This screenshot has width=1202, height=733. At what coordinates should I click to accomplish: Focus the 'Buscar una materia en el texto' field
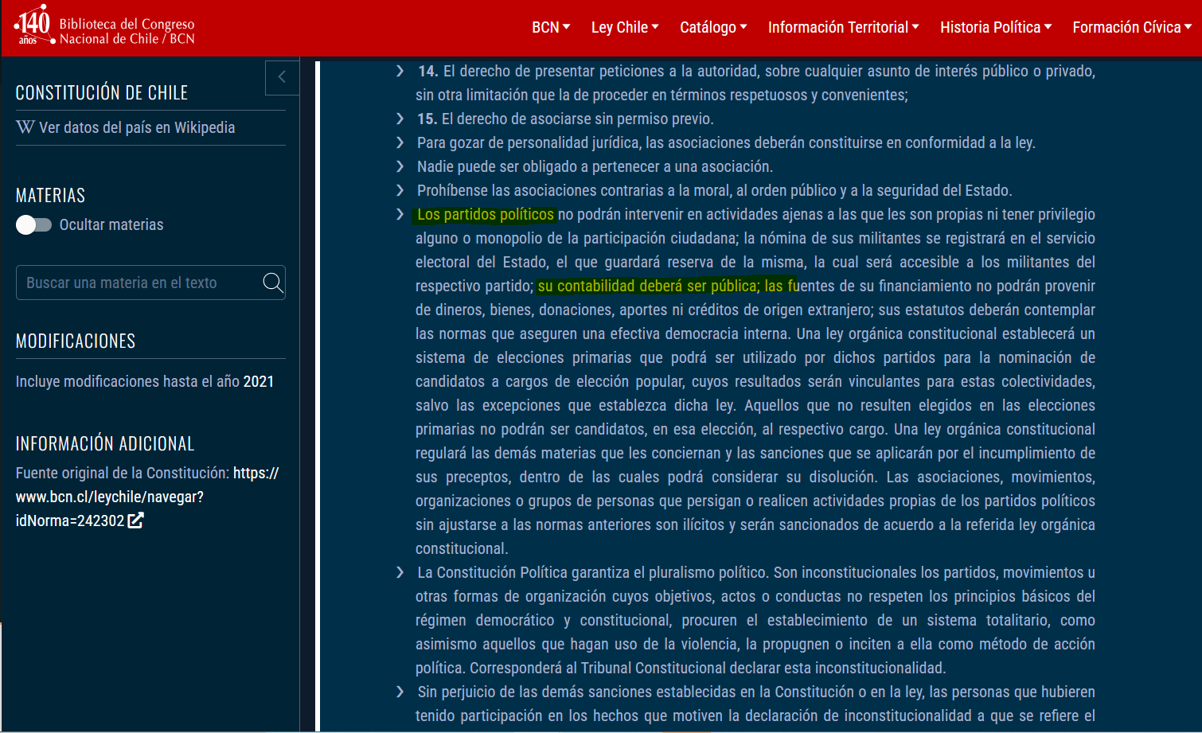pos(150,283)
